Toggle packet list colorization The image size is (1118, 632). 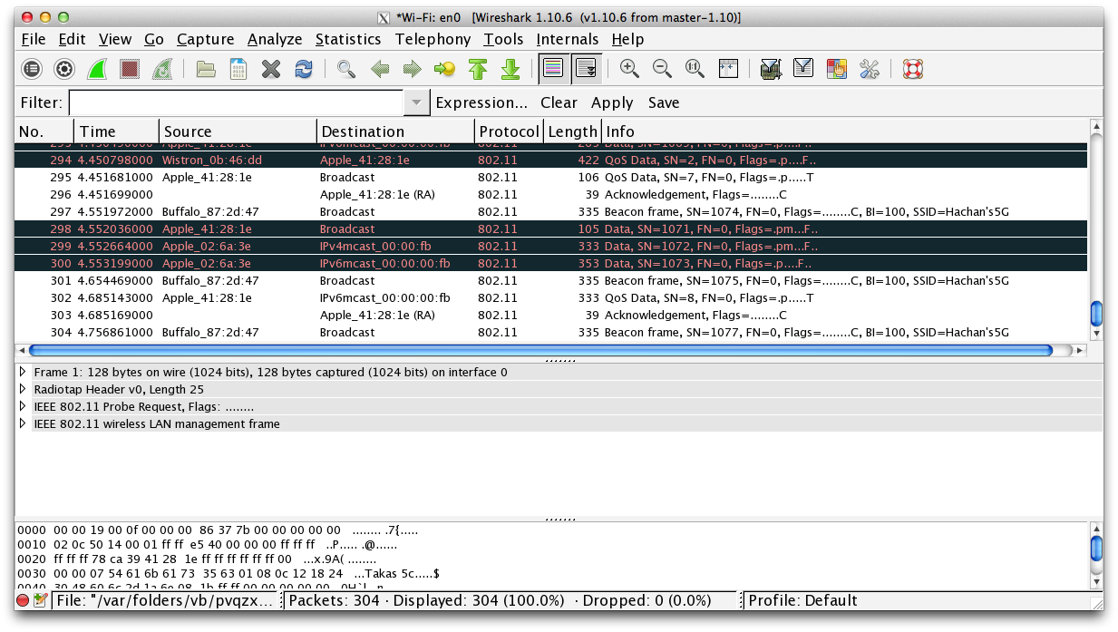[x=553, y=69]
